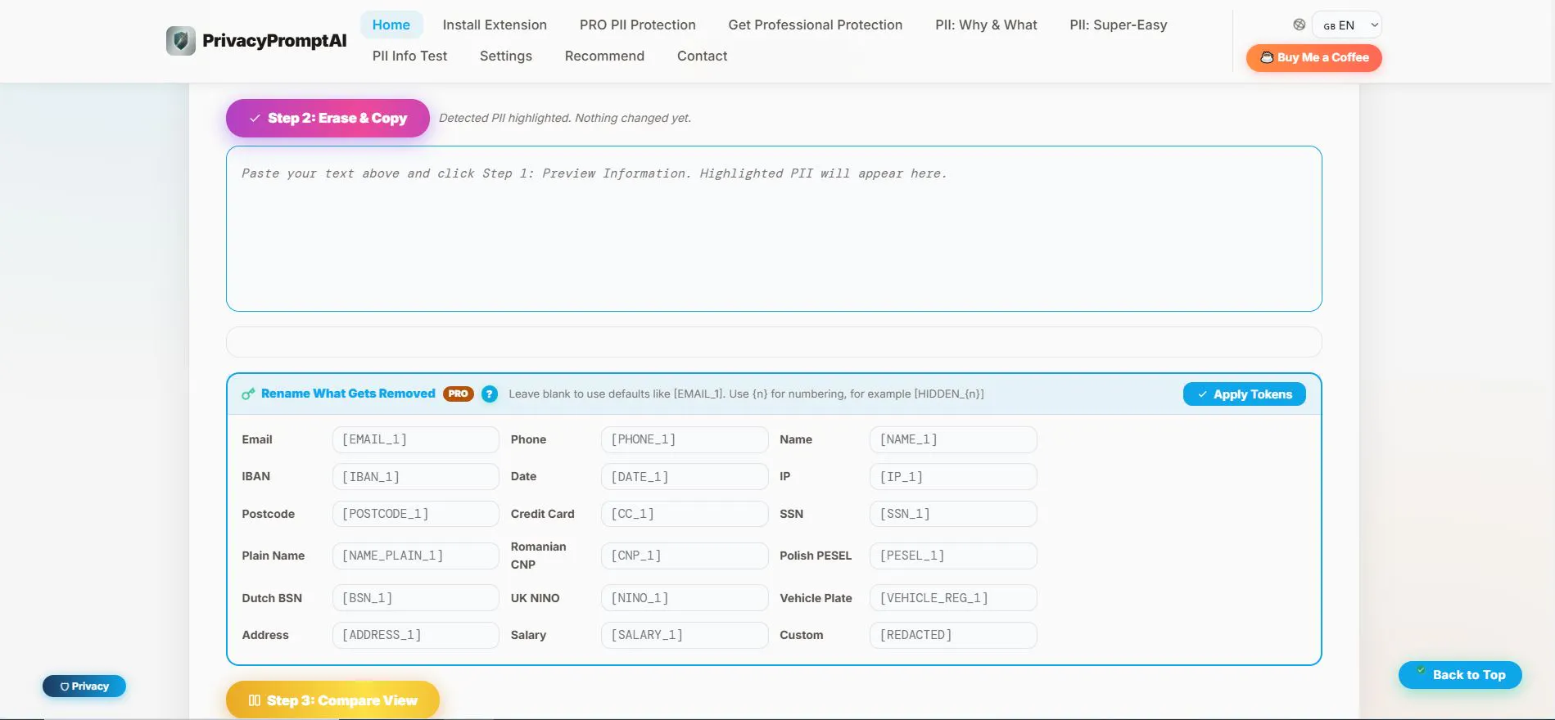This screenshot has height=720, width=1555.
Task: Click the blue help question mark icon
Action: coord(490,394)
